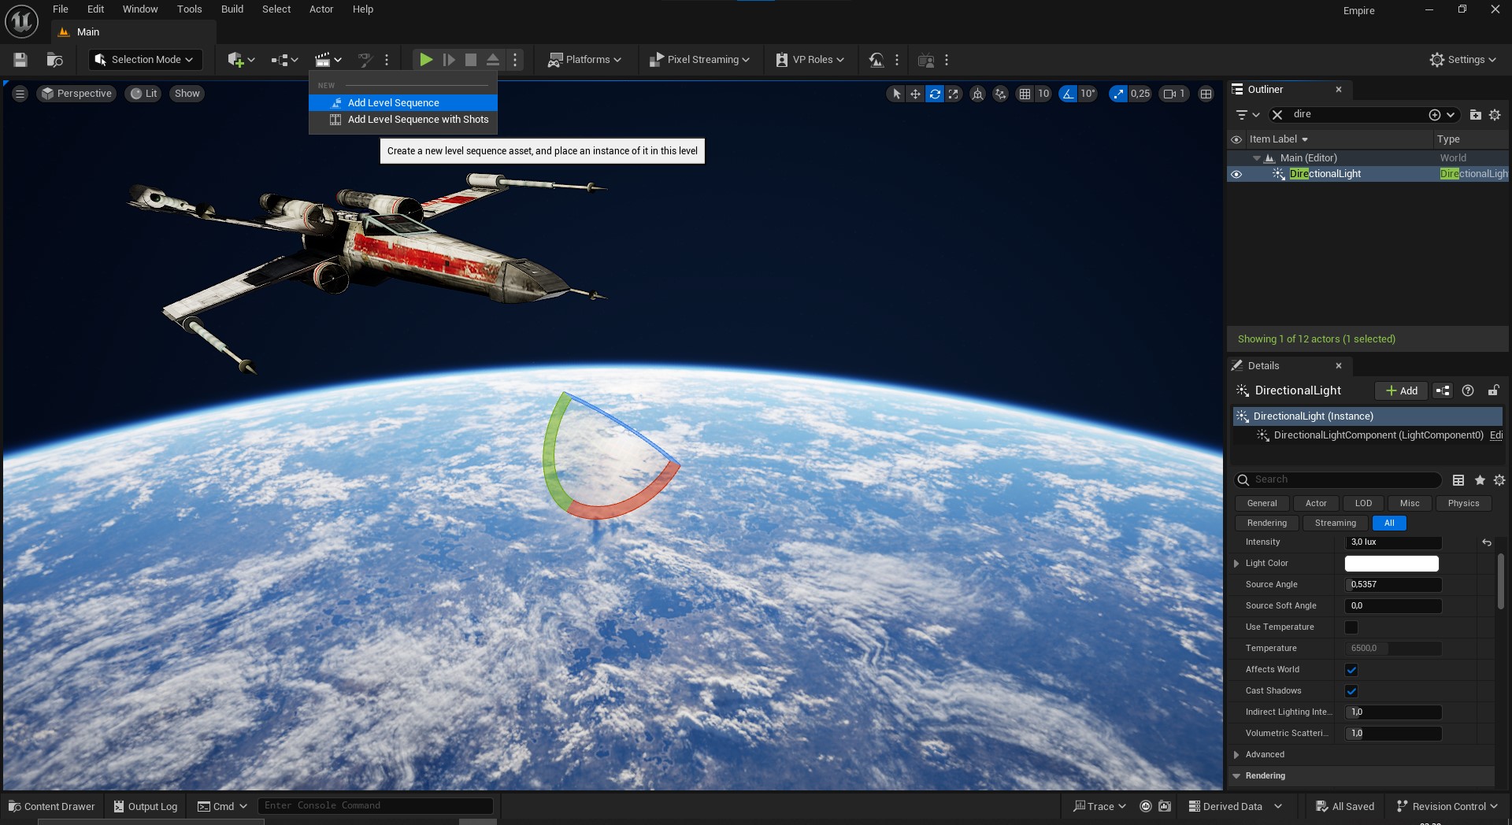The height and width of the screenshot is (825, 1512).
Task: Open the Details Blueprint/Add Script icon
Action: (x=1443, y=390)
